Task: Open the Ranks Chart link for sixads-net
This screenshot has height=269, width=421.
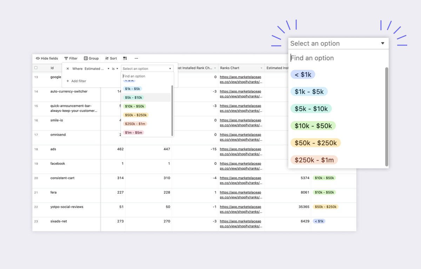Action: (241, 223)
